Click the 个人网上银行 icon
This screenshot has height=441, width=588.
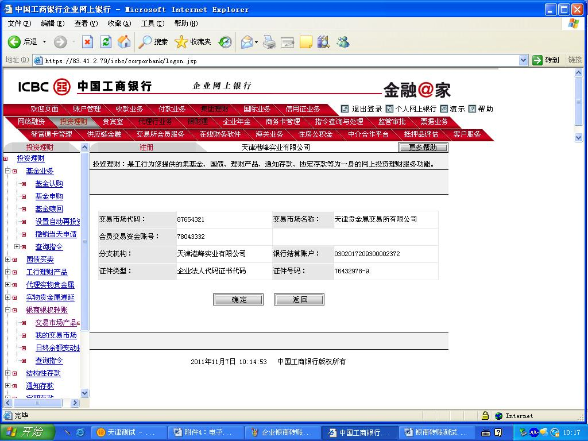coord(390,109)
